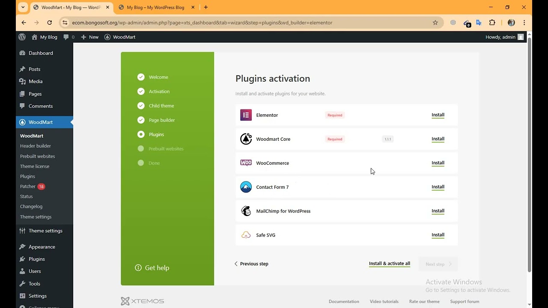This screenshot has width=548, height=308.
Task: Click the Safe SVG cloud logo
Action: (x=246, y=235)
